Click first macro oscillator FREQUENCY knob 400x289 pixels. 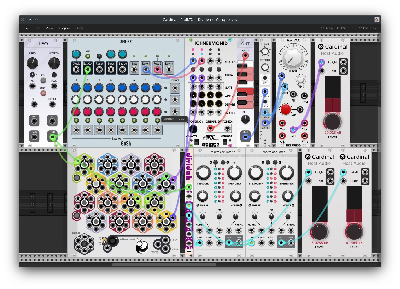pos(203,173)
